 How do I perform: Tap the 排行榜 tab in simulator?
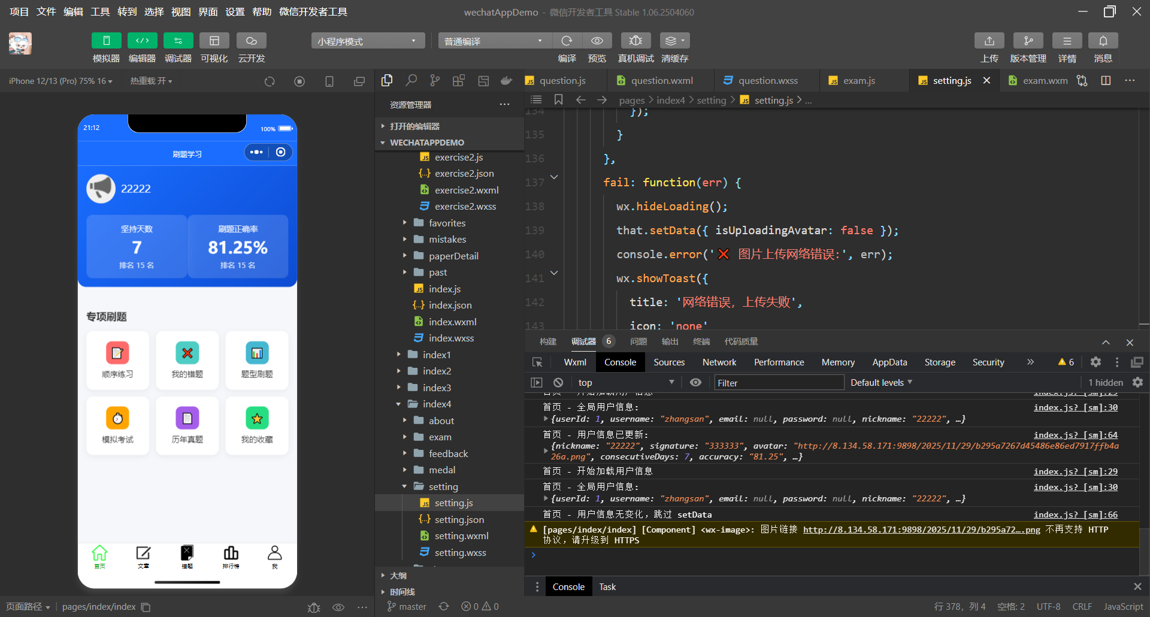coord(231,557)
